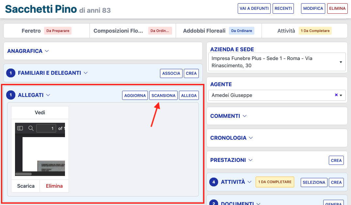Click the PDF page number field
This screenshot has width=351, height=205.
point(46,128)
